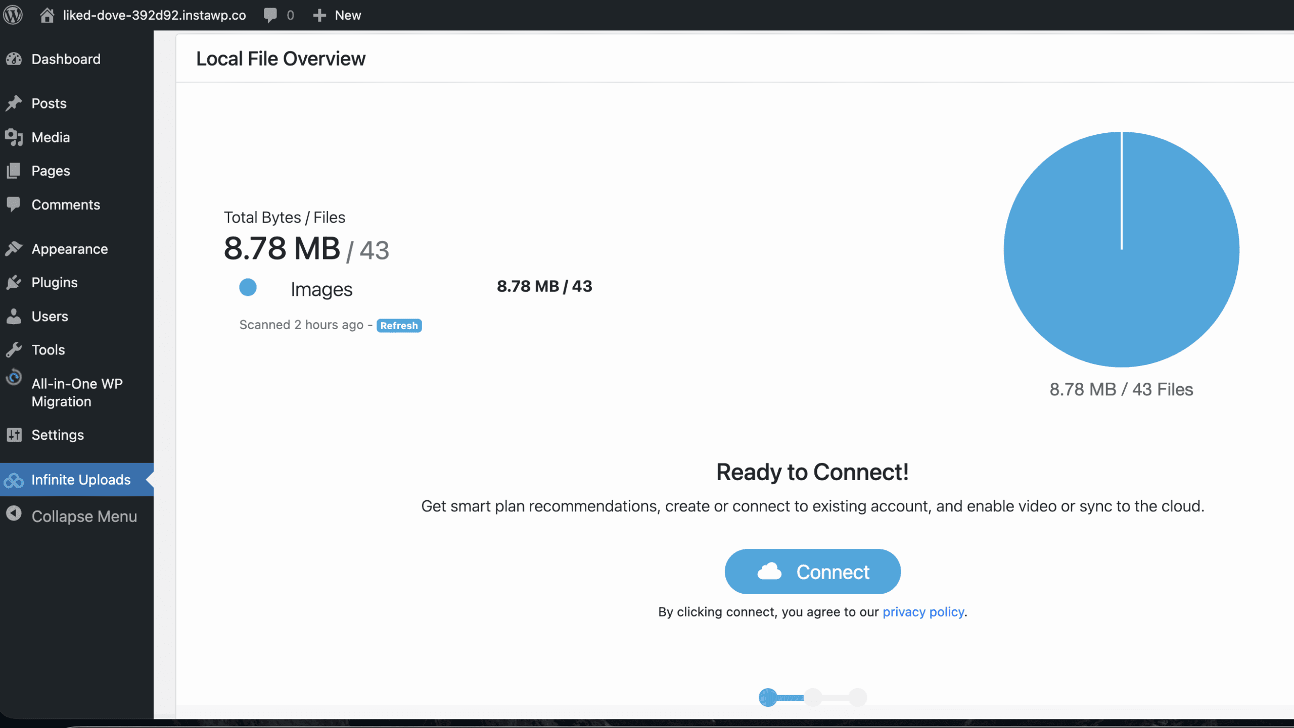Click the WordPress logo icon

point(13,15)
